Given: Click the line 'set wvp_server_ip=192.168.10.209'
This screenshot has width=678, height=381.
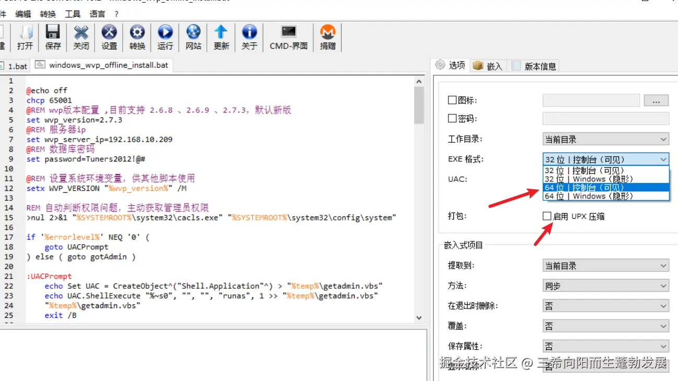Looking at the screenshot, I should coord(99,140).
